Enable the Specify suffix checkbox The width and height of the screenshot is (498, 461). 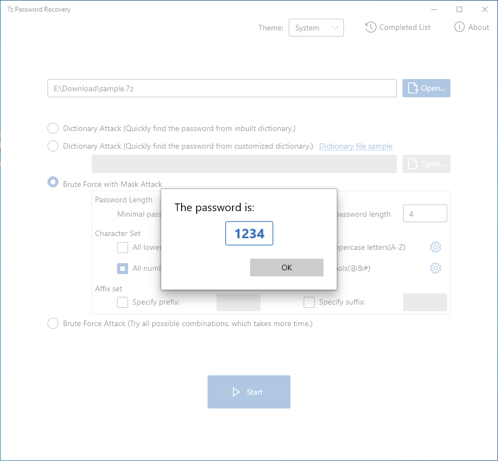tap(309, 302)
